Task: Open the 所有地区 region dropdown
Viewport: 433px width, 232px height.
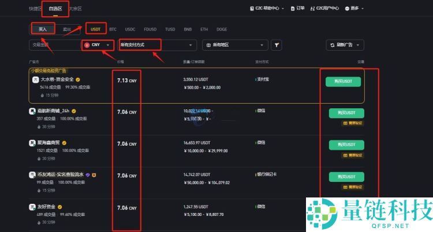Action: tap(235, 45)
